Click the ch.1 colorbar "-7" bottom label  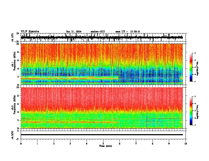click(195, 82)
